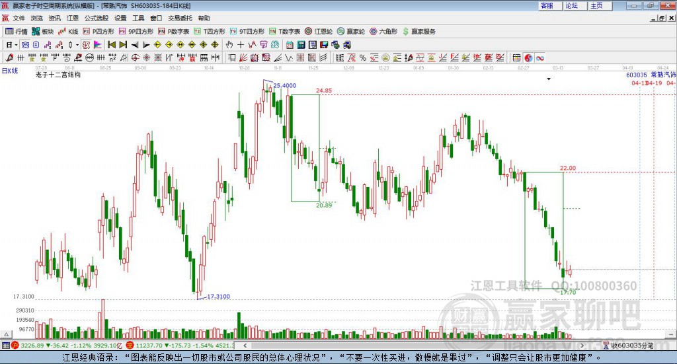677x364 pixels.
Task: Open the 工具 menu
Action: point(138,18)
